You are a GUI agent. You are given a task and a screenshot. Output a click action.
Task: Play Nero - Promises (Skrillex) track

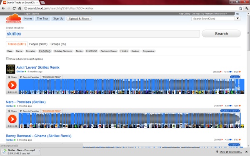click(x=12, y=119)
